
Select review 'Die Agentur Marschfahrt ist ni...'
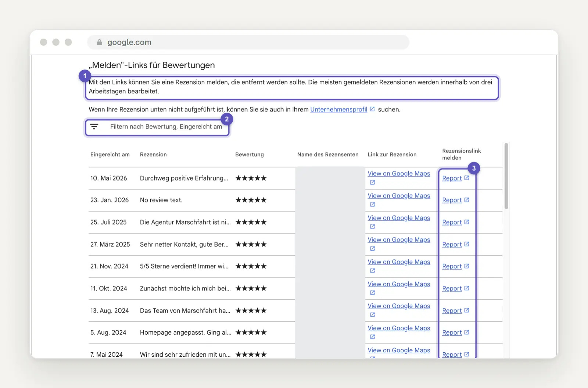click(185, 222)
